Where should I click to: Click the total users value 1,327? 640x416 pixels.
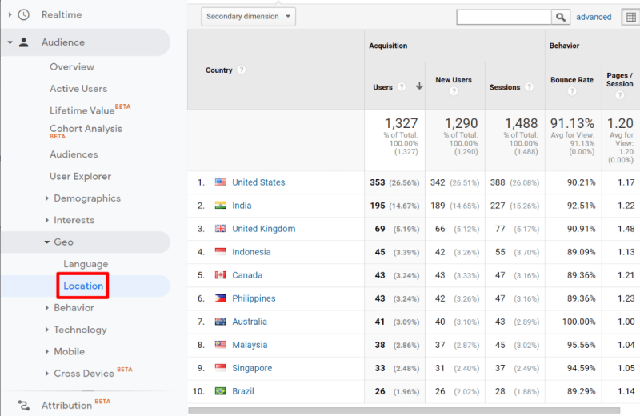[402, 123]
